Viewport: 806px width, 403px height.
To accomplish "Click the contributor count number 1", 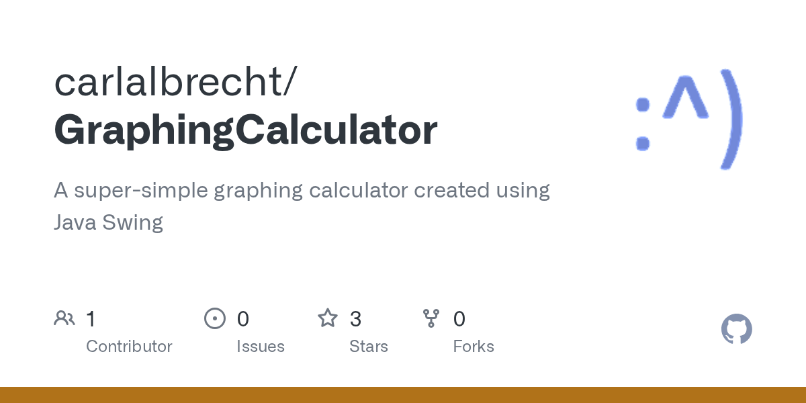I will tap(91, 319).
